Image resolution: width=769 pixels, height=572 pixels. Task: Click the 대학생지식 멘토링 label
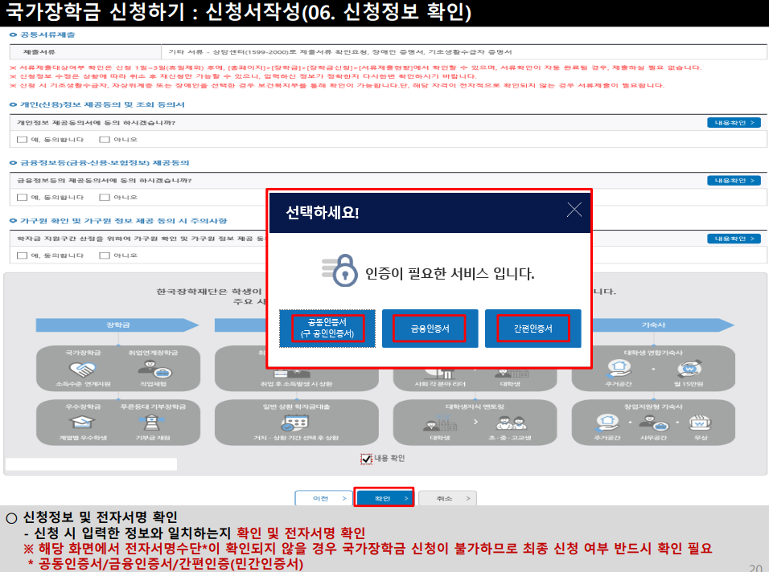(475, 407)
